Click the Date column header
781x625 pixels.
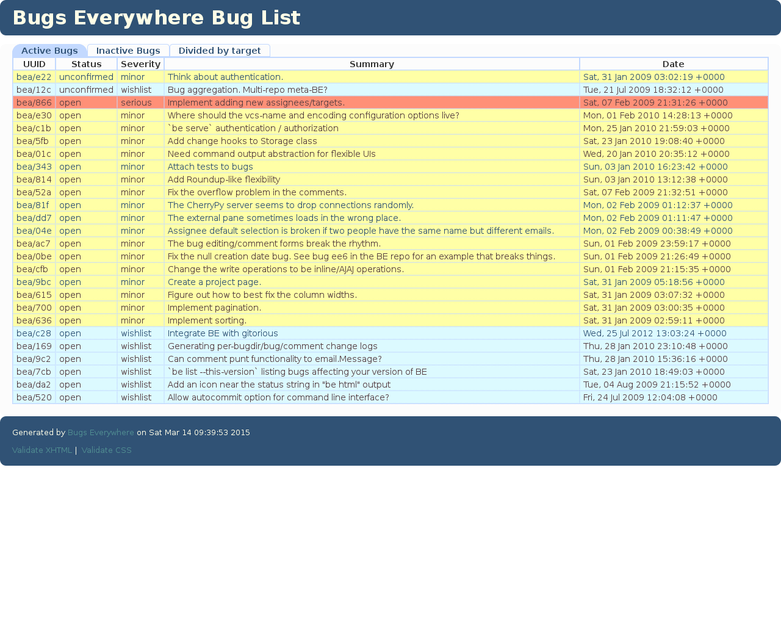pos(674,64)
